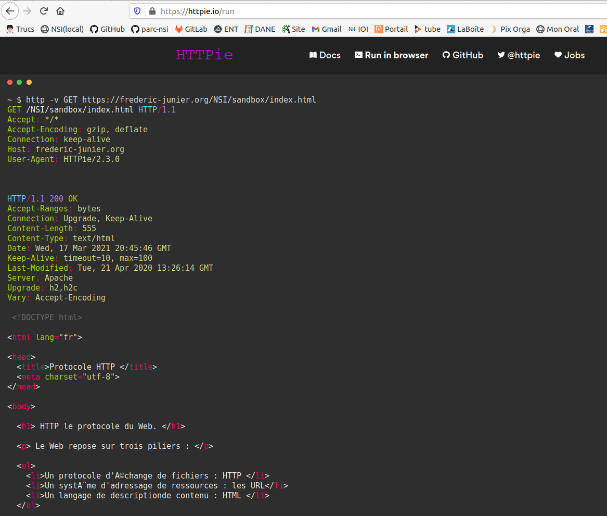Open the ENT bookmark
Image resolution: width=607 pixels, height=516 pixels.
pyautogui.click(x=226, y=29)
